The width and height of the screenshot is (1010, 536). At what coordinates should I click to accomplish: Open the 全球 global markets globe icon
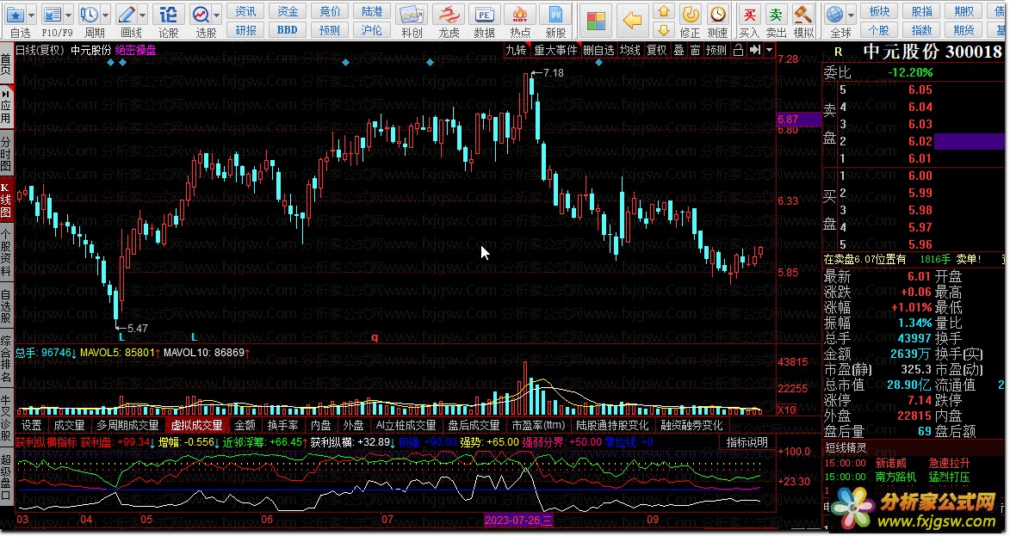(x=835, y=14)
